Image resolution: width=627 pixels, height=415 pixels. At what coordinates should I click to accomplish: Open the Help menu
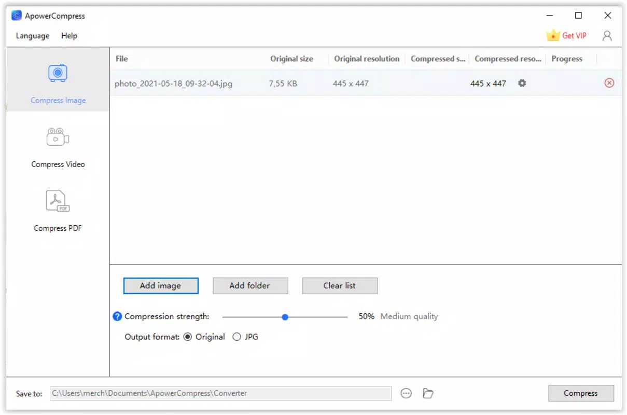pyautogui.click(x=69, y=36)
